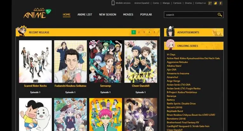The height and width of the screenshot is (131, 243).
Task: Open the Popular menu
Action: tap(146, 15)
